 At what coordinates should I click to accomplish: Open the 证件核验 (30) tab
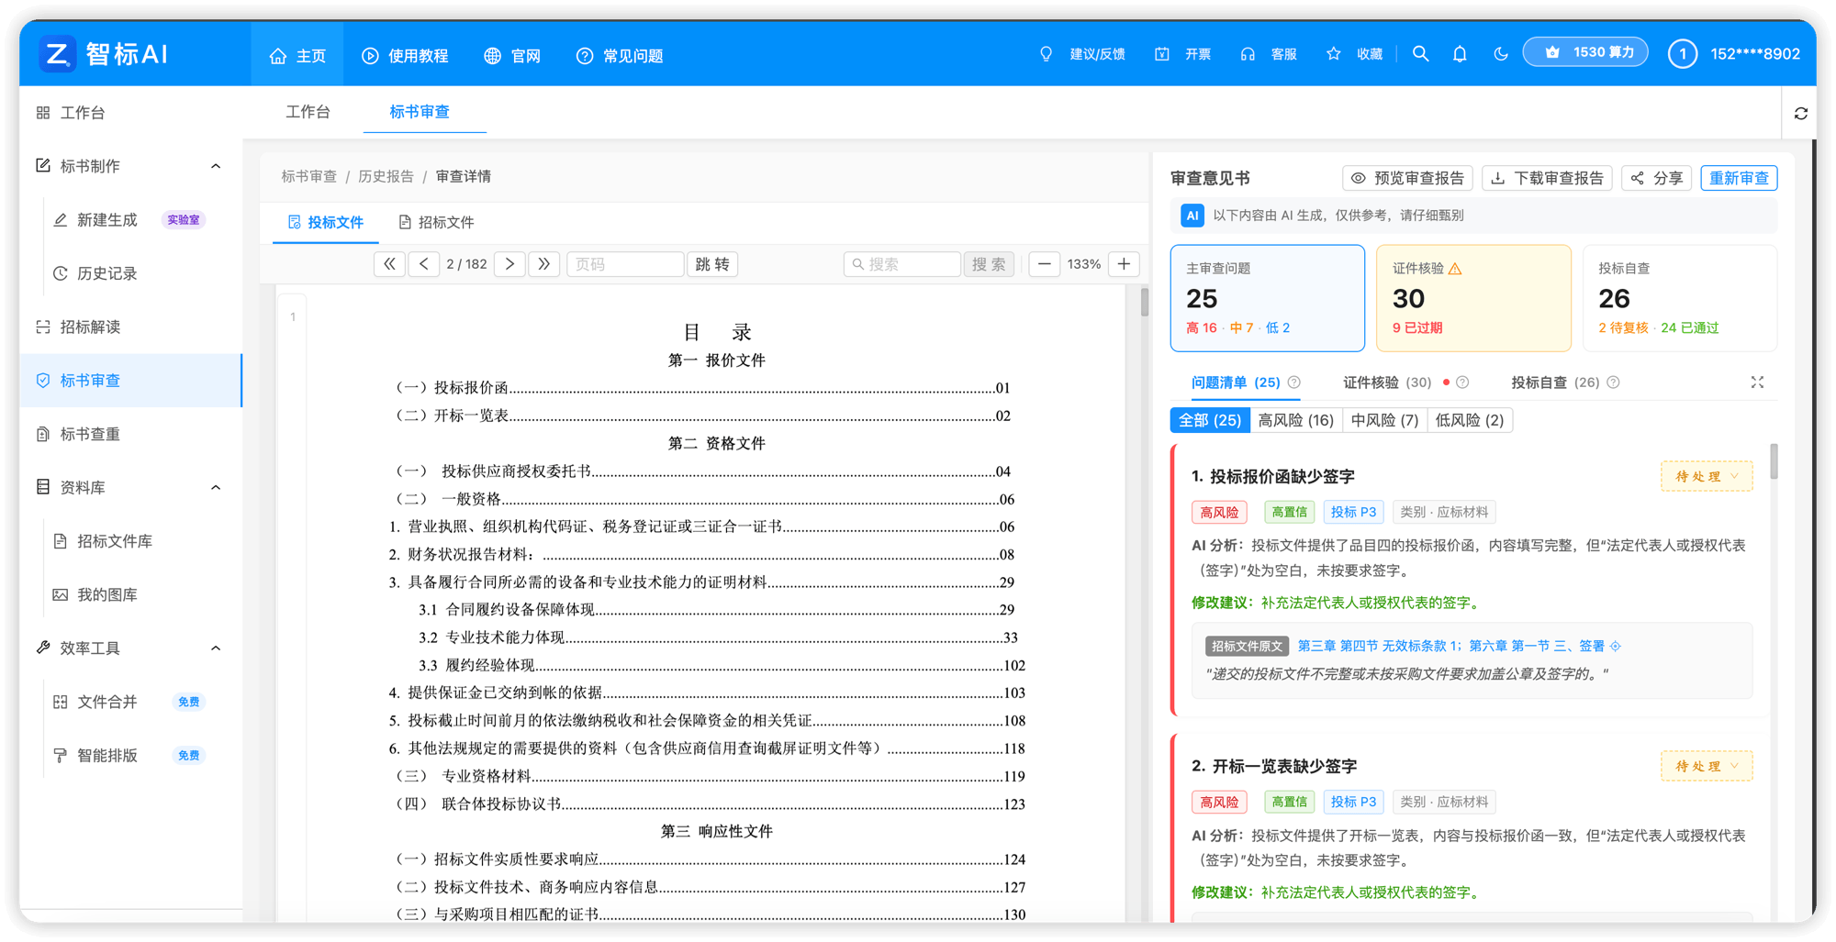click(1386, 382)
